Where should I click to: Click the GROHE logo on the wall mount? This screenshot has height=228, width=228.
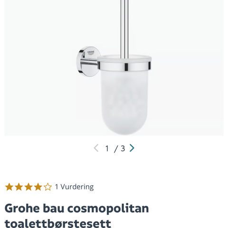[91, 52]
